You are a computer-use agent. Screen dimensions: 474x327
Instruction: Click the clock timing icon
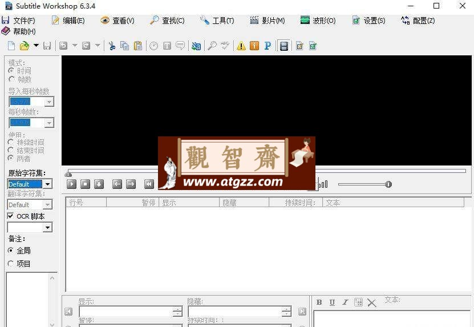[153, 46]
